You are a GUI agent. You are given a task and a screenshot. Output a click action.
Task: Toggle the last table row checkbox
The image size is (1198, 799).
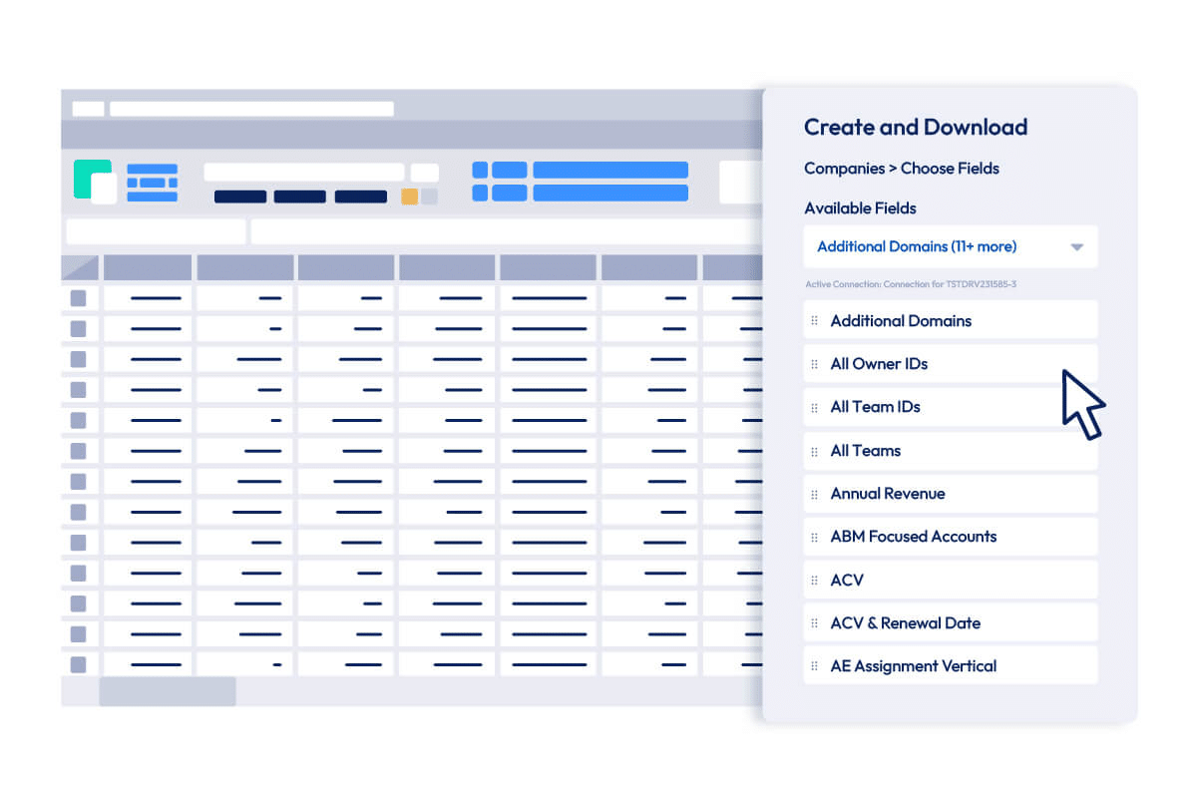tap(78, 664)
